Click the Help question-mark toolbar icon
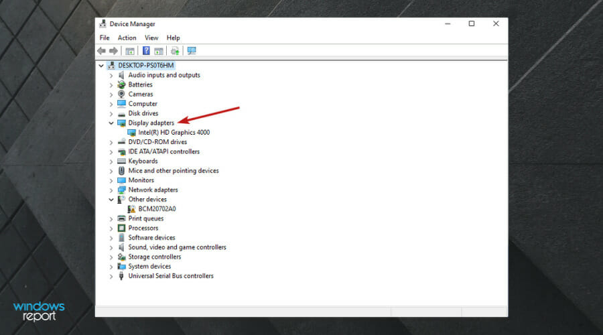The image size is (603, 335). pos(146,51)
